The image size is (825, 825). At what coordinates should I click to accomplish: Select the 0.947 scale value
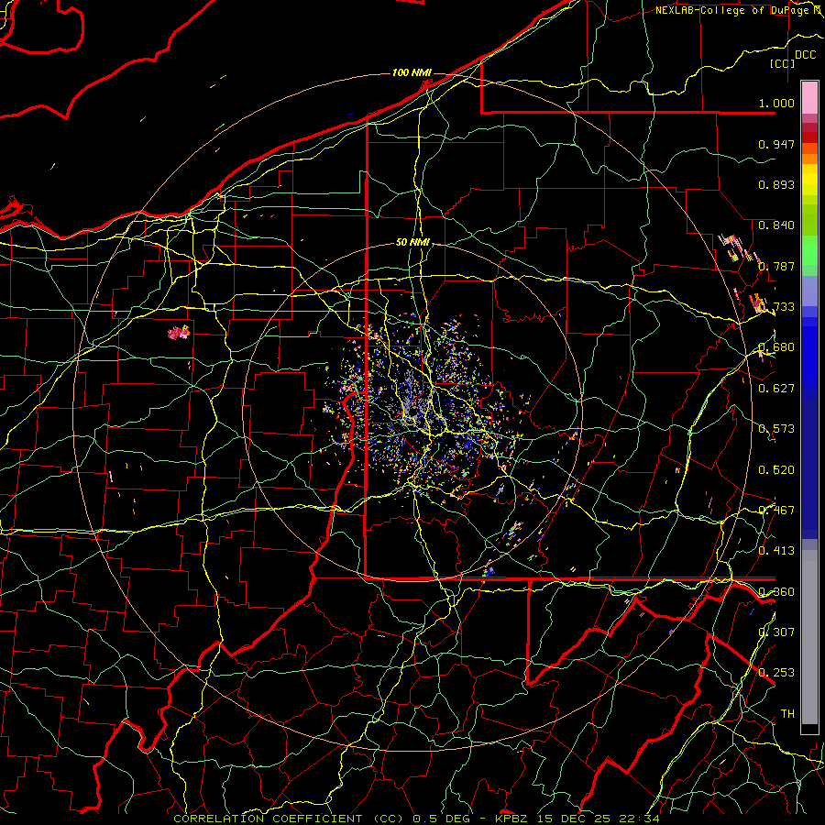776,144
